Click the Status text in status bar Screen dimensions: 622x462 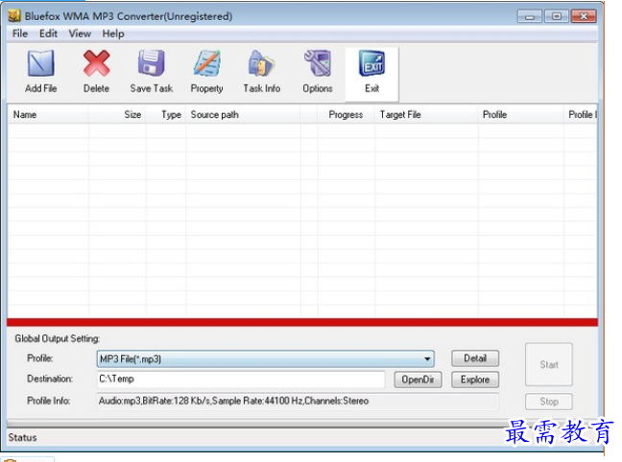(23, 437)
